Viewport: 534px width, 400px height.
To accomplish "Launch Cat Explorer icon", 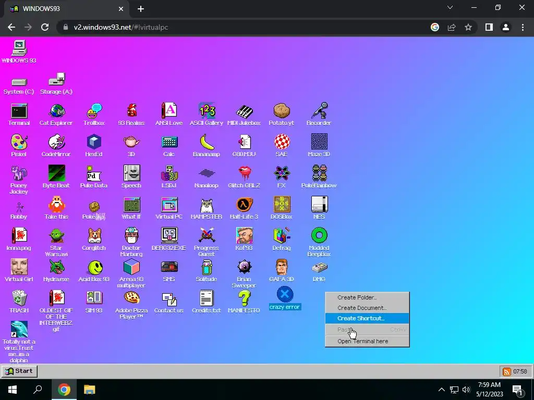I will click(56, 115).
